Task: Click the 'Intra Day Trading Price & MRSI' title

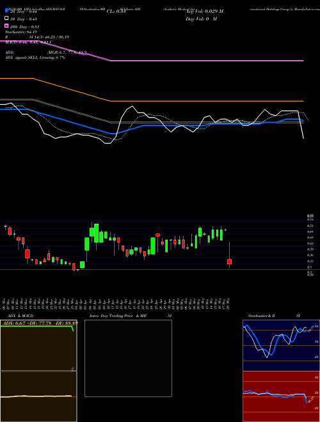Action: (x=131, y=316)
